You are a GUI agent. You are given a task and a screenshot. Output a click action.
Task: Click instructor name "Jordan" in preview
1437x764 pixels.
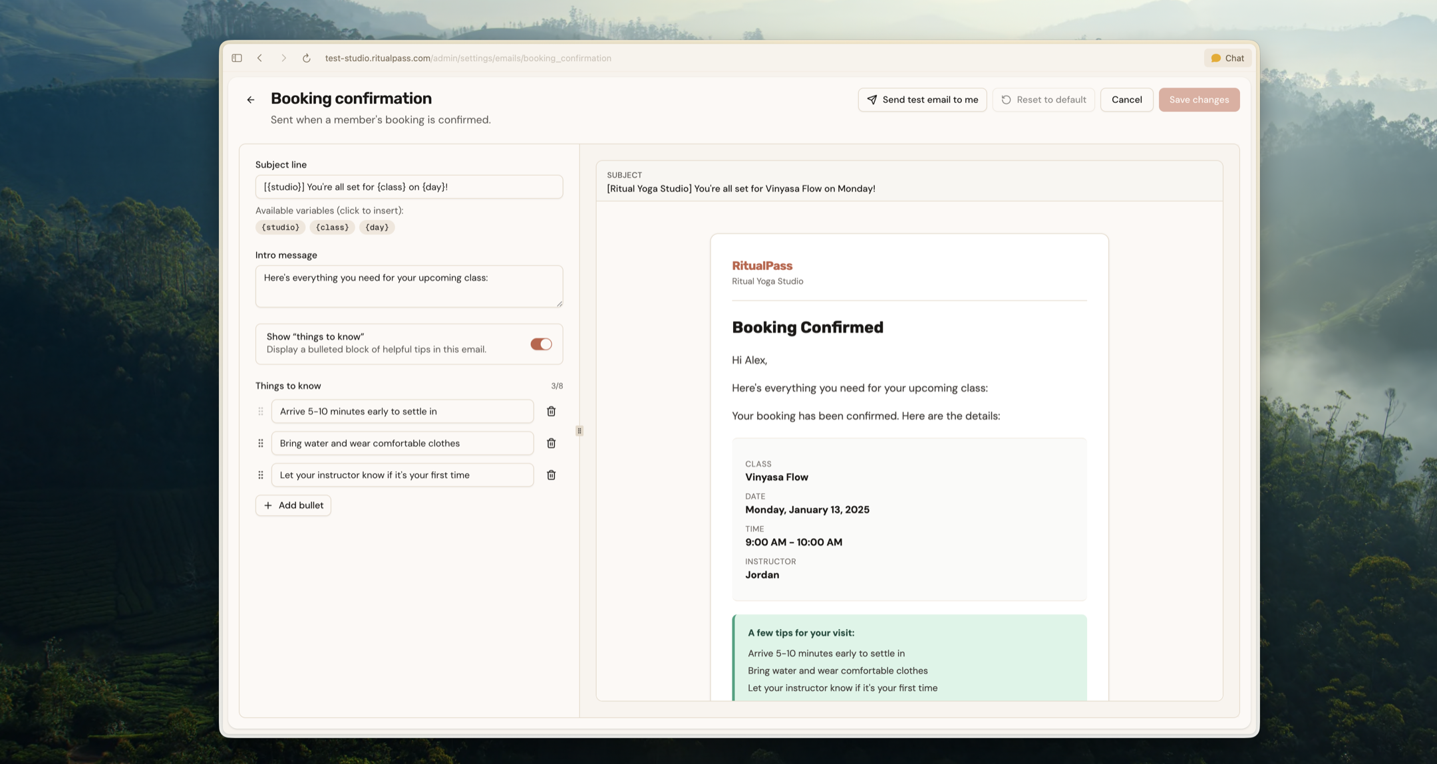(762, 575)
